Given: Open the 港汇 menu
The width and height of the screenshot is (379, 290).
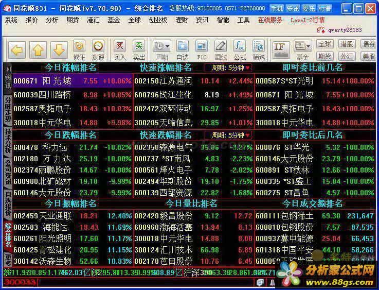Looking at the screenshot, I should click(x=93, y=20).
